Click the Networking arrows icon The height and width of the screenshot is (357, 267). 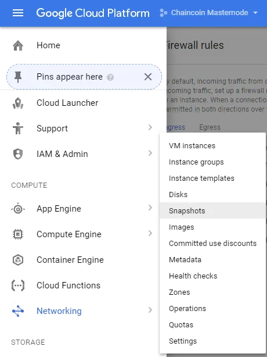(18, 311)
